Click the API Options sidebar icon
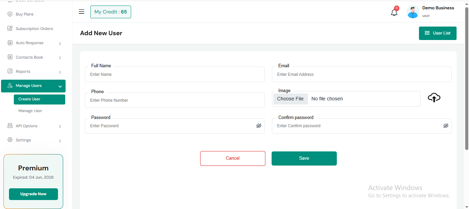The height and width of the screenshot is (209, 469). (x=10, y=126)
